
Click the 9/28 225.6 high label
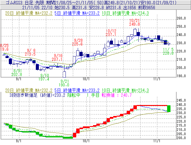pos(77,42)
